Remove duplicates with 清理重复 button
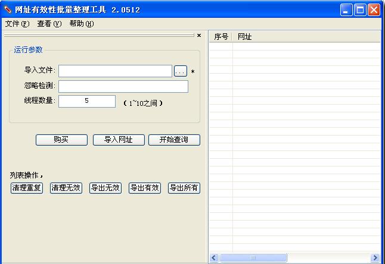Screen dimensions: 385x264 [27, 188]
